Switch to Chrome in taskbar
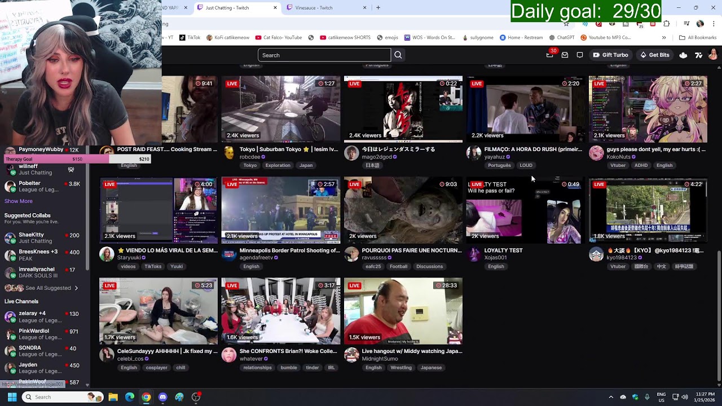The width and height of the screenshot is (722, 406). pyautogui.click(x=146, y=397)
